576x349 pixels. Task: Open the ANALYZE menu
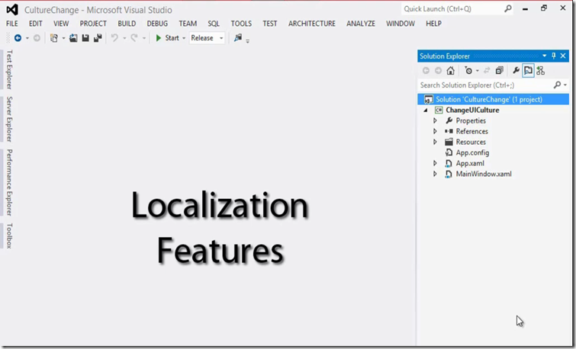361,24
